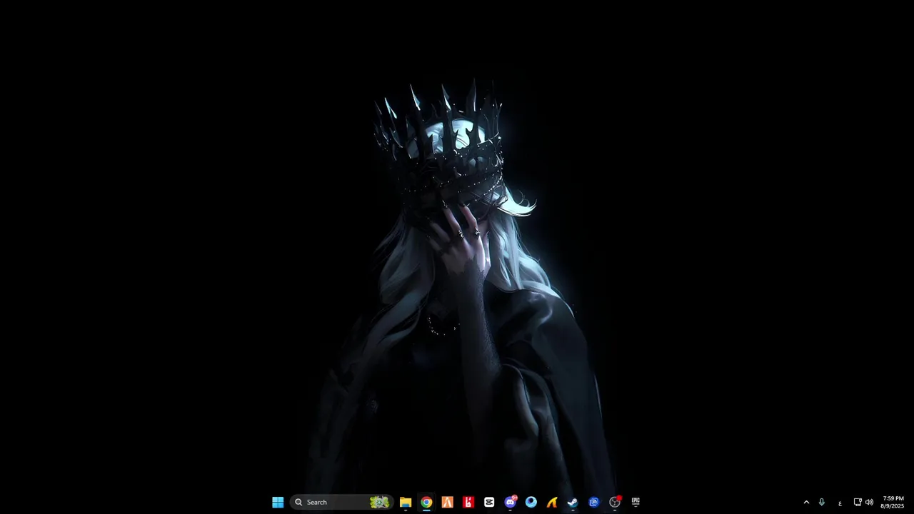Open the volume control tray icon
This screenshot has width=914, height=514.
tap(869, 502)
